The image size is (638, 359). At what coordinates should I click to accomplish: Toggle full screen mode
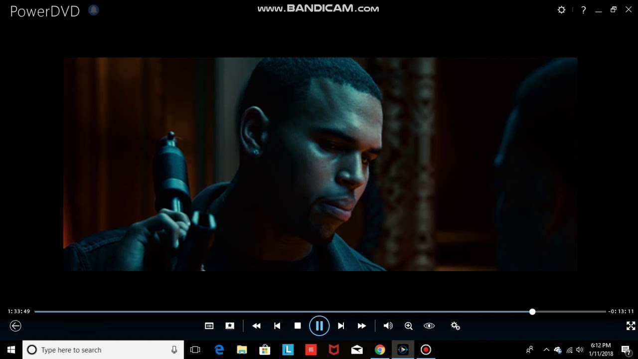631,326
